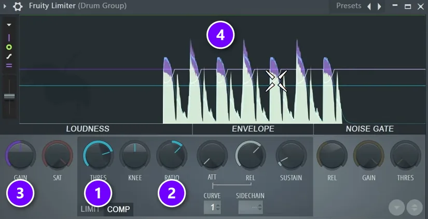Click the Noise Gate REL knob

[332, 155]
